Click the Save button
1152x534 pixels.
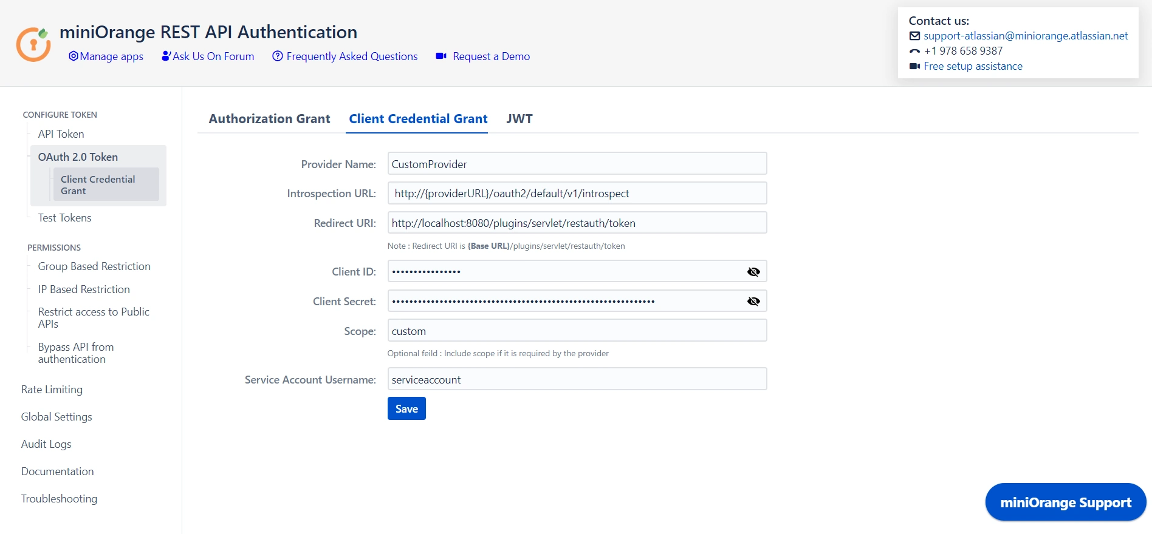pyautogui.click(x=406, y=408)
